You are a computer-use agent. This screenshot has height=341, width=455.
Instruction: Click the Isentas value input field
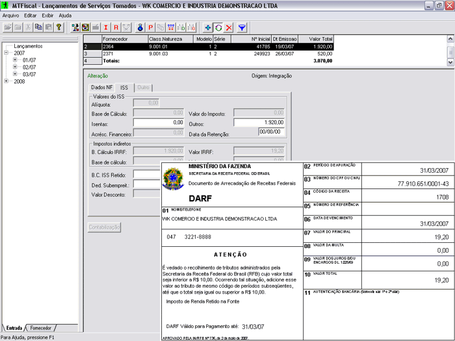point(159,122)
